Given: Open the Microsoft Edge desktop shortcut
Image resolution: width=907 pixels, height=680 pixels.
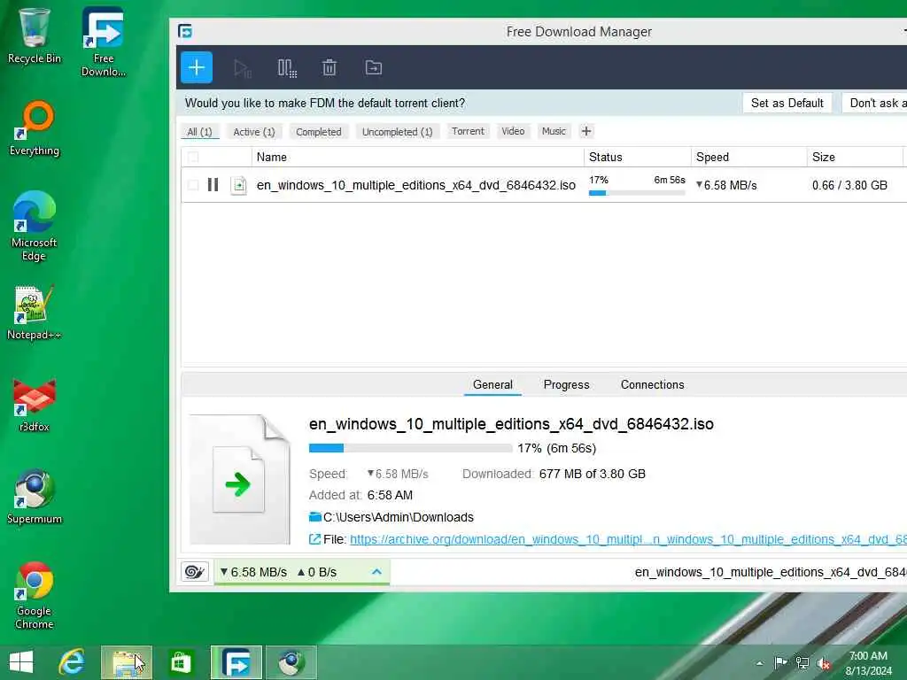Looking at the screenshot, I should 35,226.
